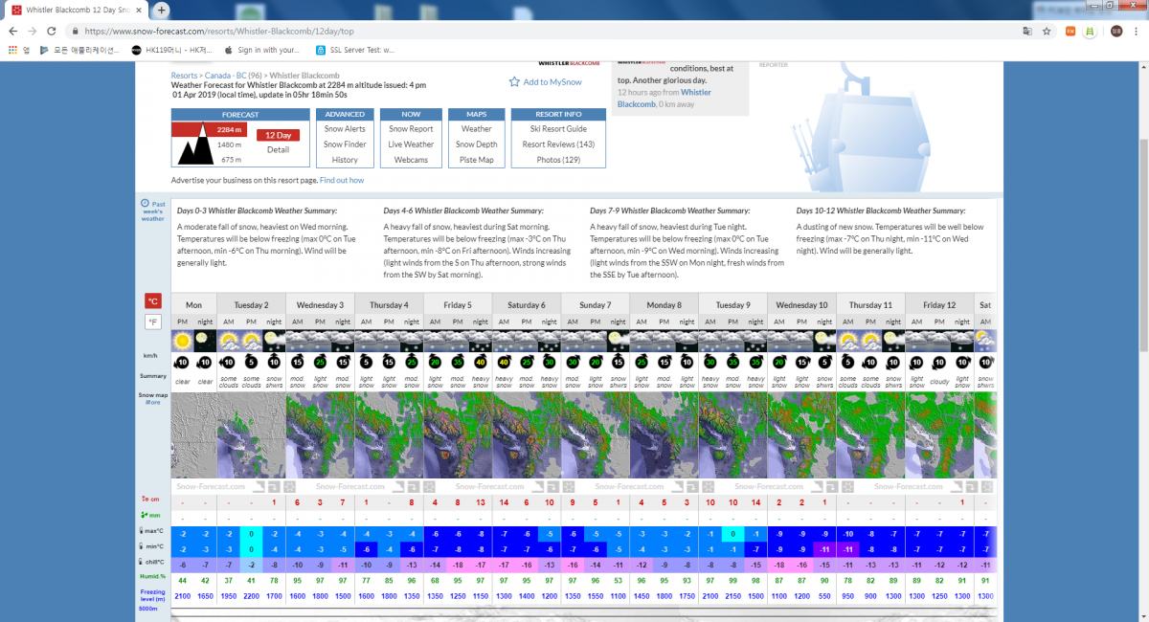Open the Resorts breadcrumb link

pos(186,76)
